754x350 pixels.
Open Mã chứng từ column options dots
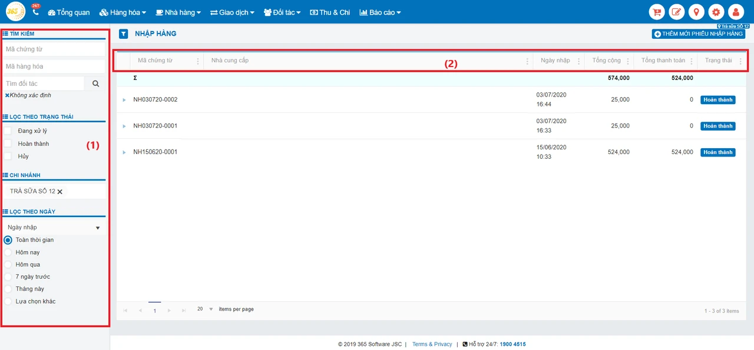198,61
